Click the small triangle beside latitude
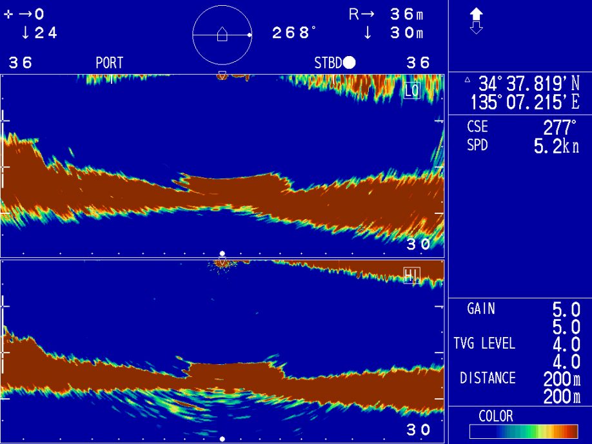The height and width of the screenshot is (444, 592). pos(468,81)
